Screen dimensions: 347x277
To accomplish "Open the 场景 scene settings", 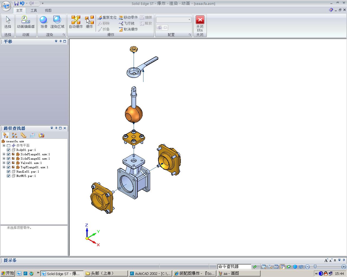I will click(44, 23).
